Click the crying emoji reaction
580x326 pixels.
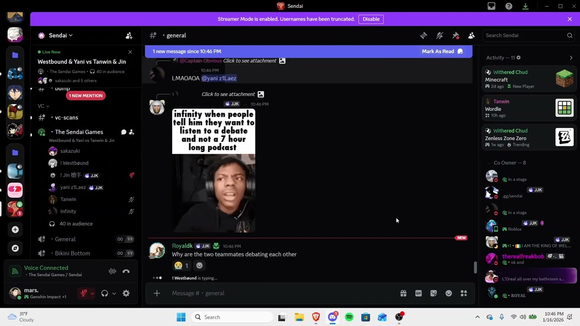click(181, 266)
